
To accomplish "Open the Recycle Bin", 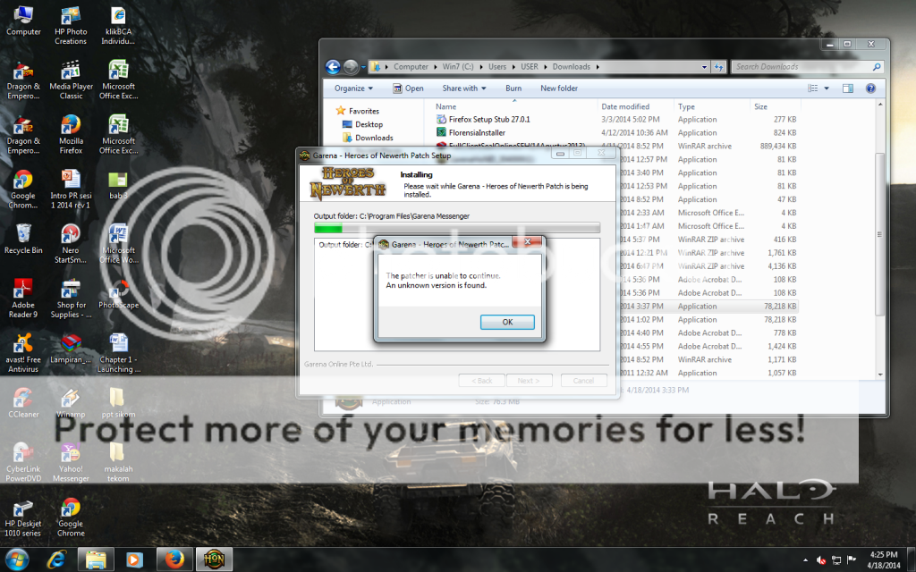I will click(23, 240).
